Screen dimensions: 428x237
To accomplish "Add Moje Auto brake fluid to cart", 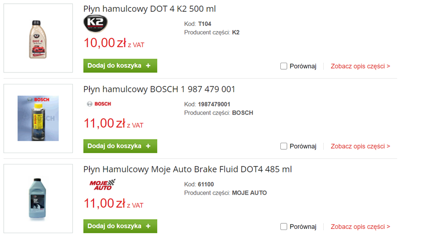I will 120,226.
